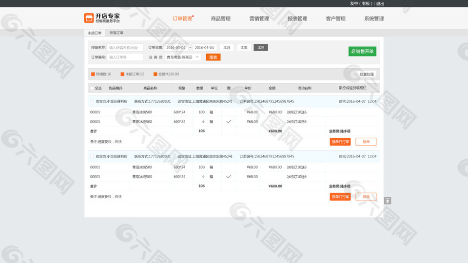The height and width of the screenshot is (263, 468).
Task: Click the 货品编码 column header
Action: [116, 88]
